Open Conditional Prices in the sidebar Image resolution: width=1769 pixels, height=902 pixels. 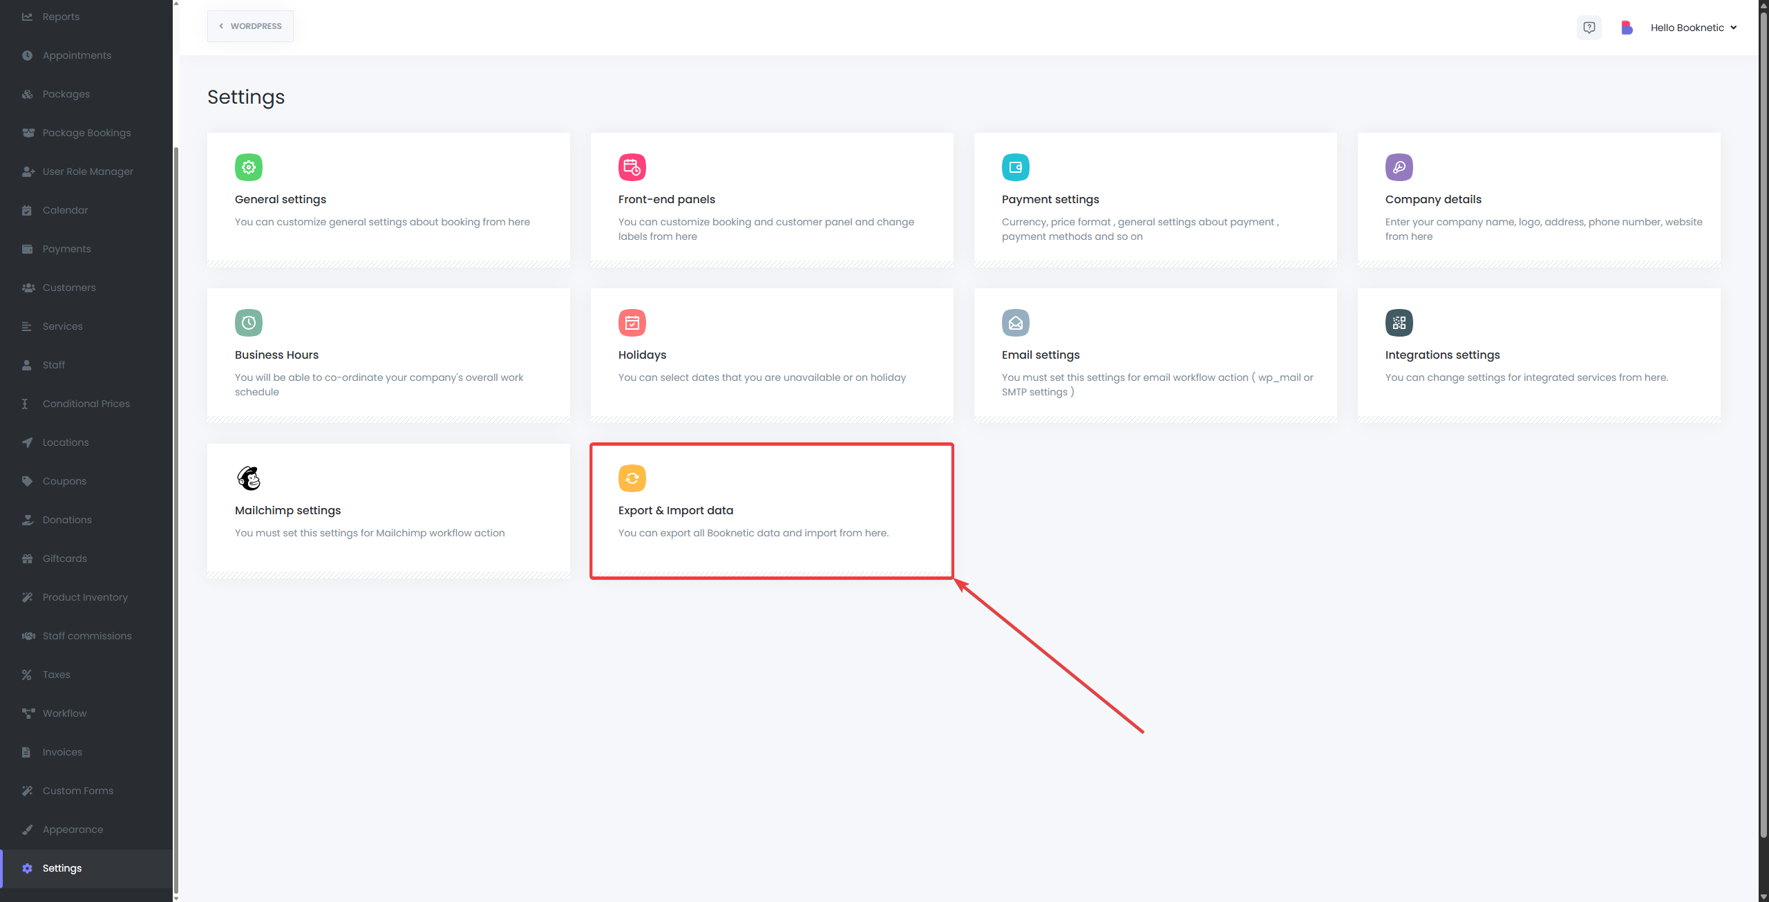coord(86,404)
